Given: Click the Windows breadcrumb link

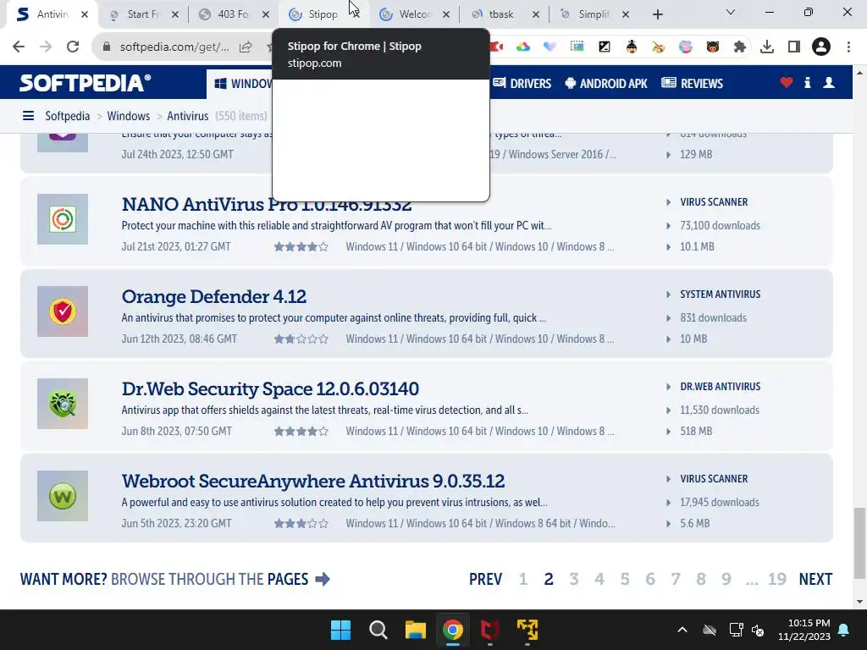Looking at the screenshot, I should point(129,115).
